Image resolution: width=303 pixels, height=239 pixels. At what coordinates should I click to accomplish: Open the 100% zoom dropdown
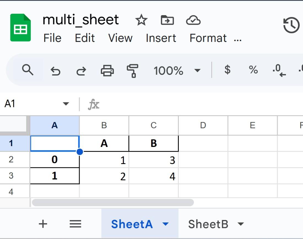pos(197,71)
